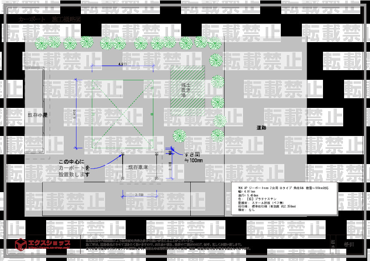
Task: Click the blue arrow pointing to すき間
Action: [175, 152]
